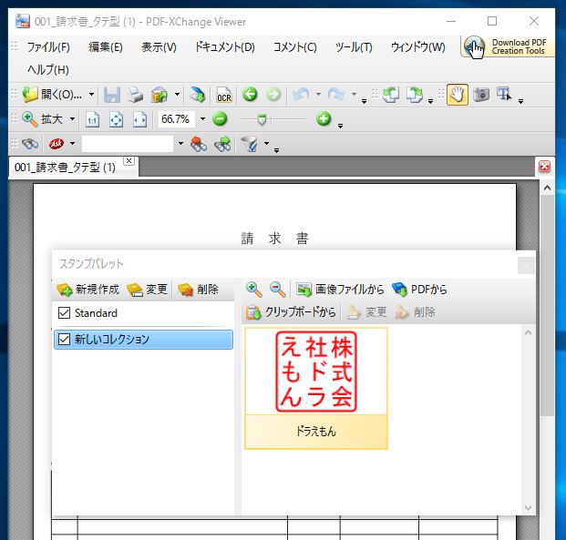Open the search field history dropdown
This screenshot has height=540, width=566.
pos(180,144)
